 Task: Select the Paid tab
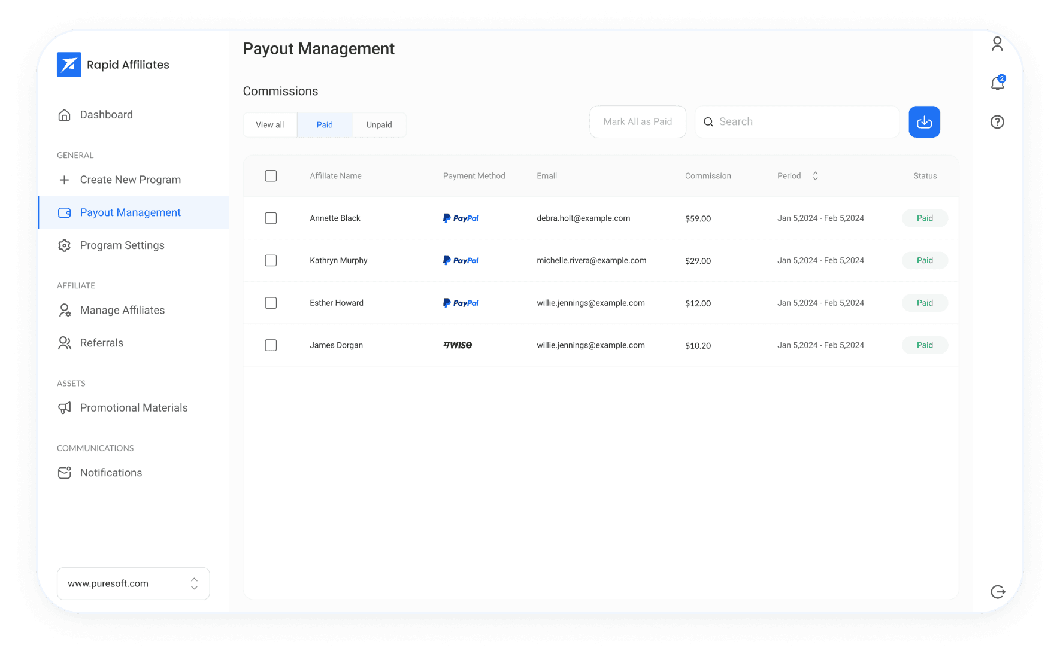pos(325,125)
